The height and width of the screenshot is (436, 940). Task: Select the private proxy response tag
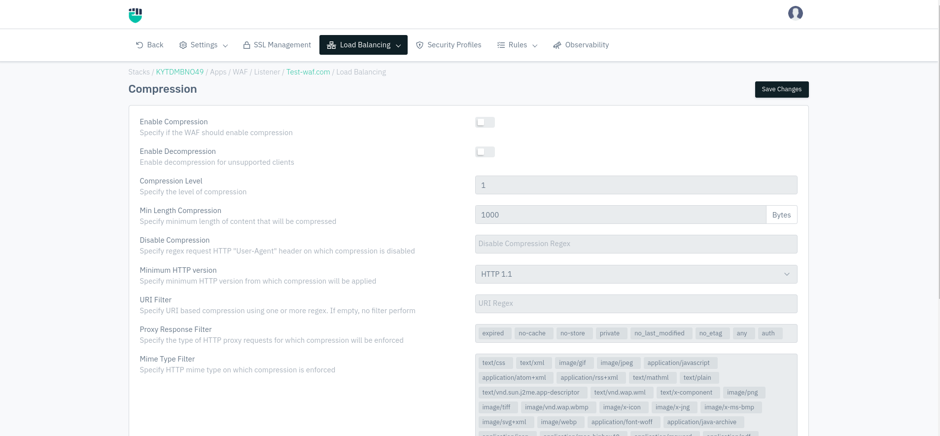coord(611,333)
